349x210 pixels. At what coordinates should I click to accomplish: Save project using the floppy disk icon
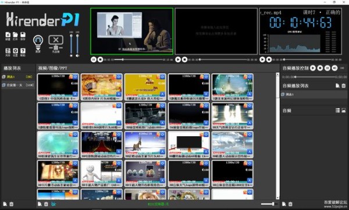point(23,35)
